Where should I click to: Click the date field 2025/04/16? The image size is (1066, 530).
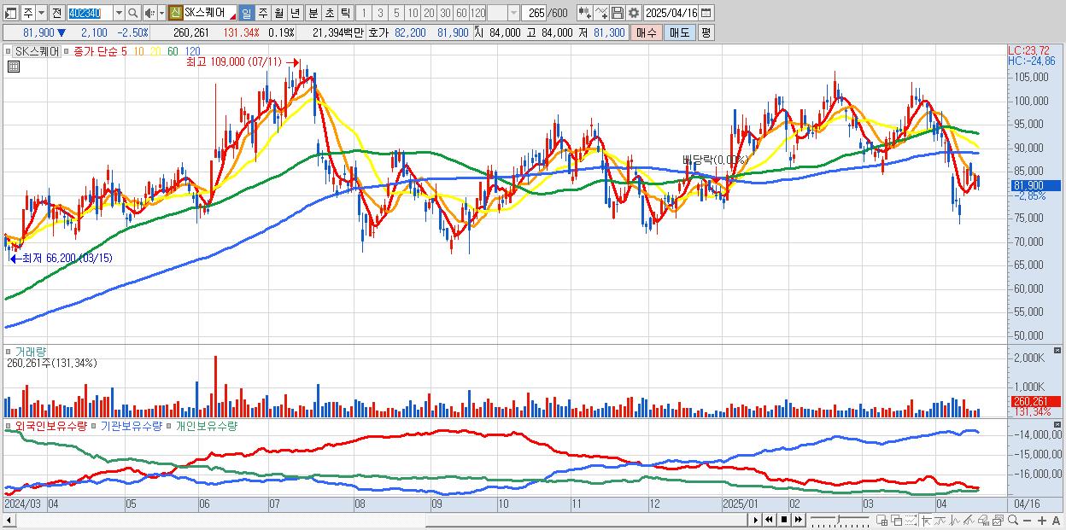[x=671, y=13]
